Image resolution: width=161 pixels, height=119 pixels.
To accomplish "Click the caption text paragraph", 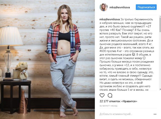I will 127,55.
